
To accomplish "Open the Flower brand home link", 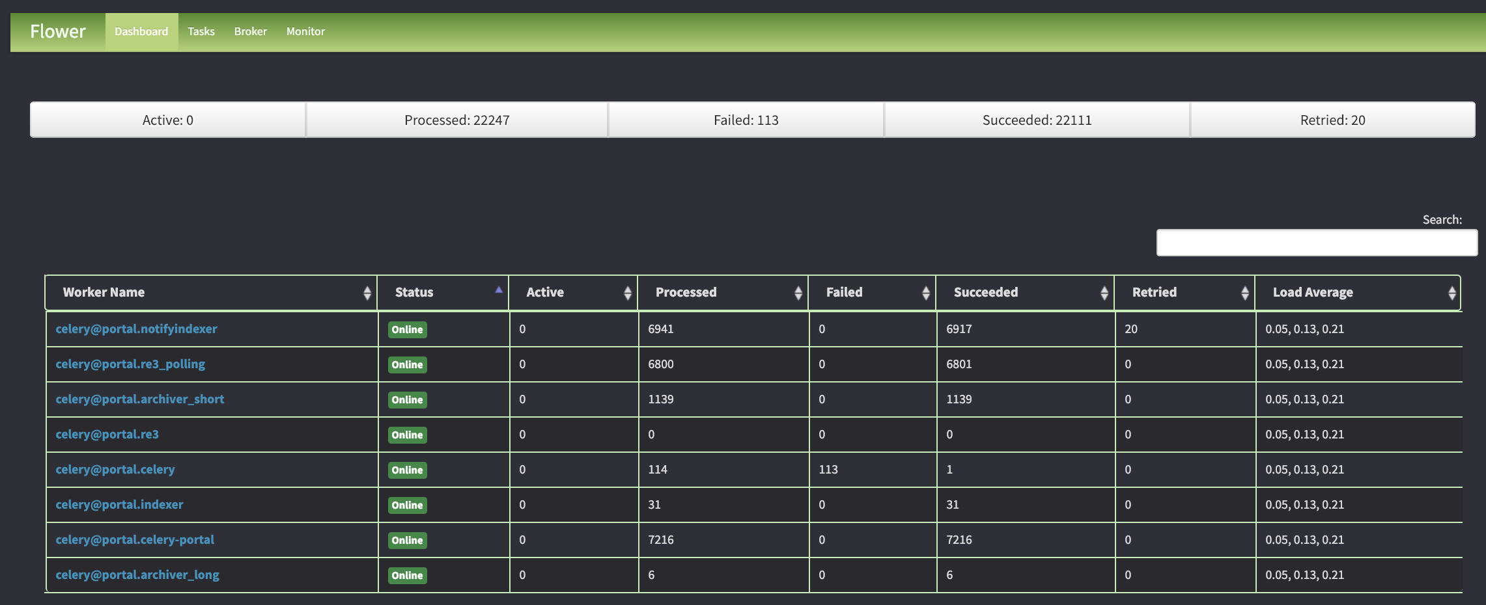I will [x=57, y=31].
